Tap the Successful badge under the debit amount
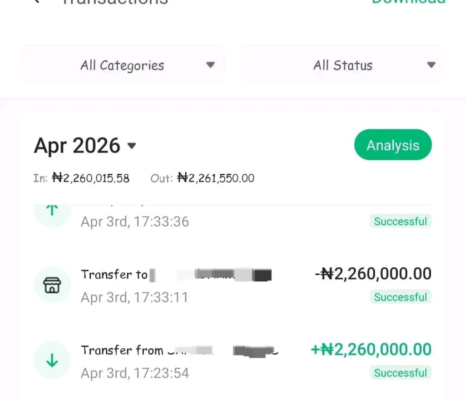This screenshot has width=465, height=399. pyautogui.click(x=400, y=297)
